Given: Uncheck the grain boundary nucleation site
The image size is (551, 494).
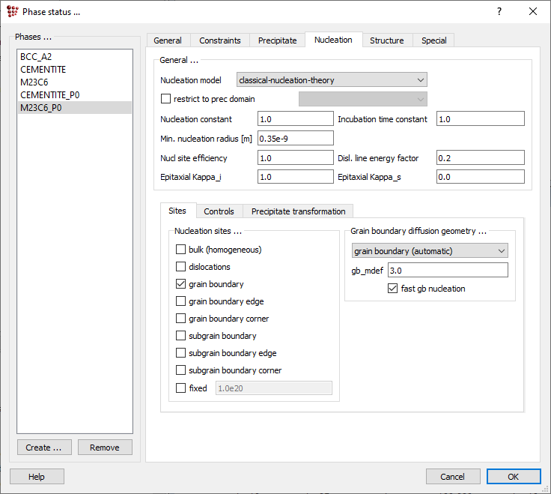Looking at the screenshot, I should point(180,284).
